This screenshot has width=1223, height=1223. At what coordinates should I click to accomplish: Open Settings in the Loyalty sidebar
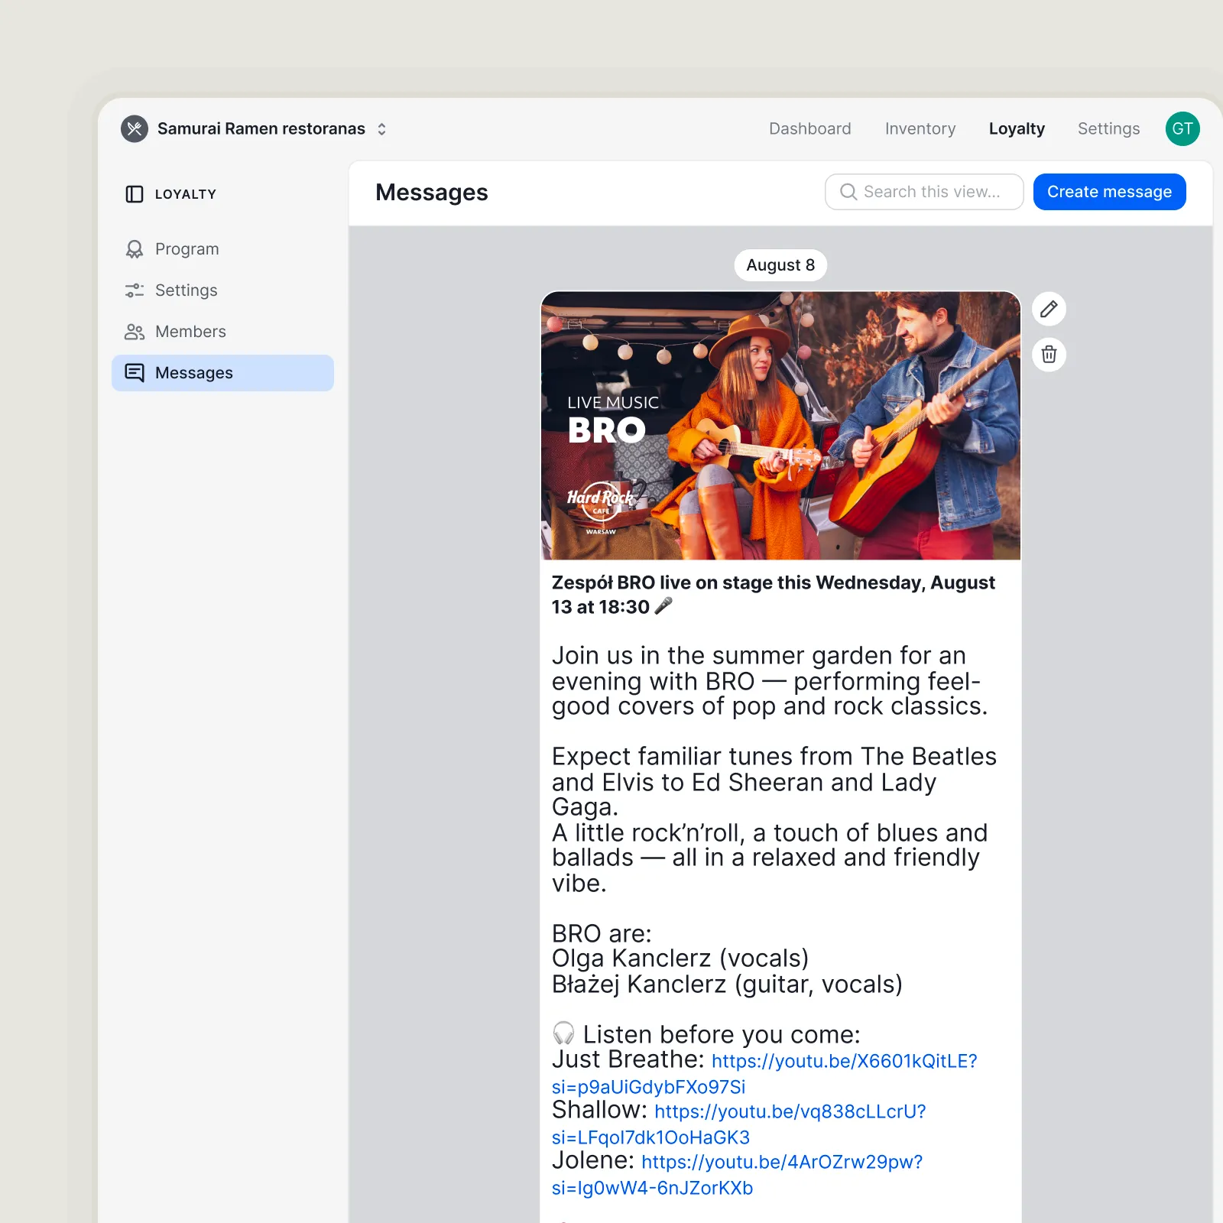point(222,290)
